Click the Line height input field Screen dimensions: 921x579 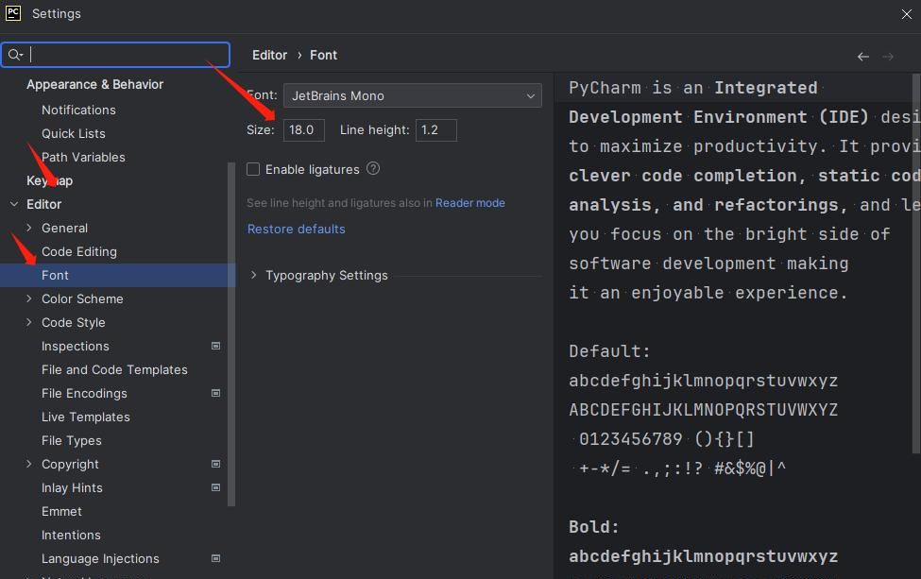(435, 130)
